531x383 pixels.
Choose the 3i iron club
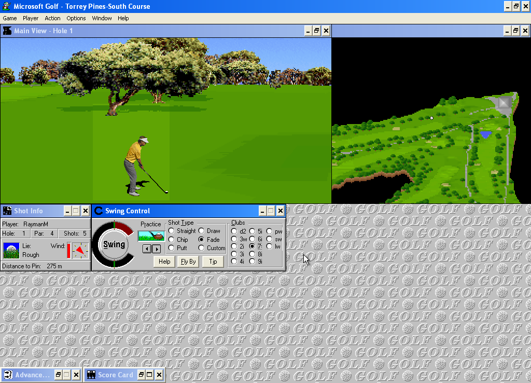[x=237, y=254]
